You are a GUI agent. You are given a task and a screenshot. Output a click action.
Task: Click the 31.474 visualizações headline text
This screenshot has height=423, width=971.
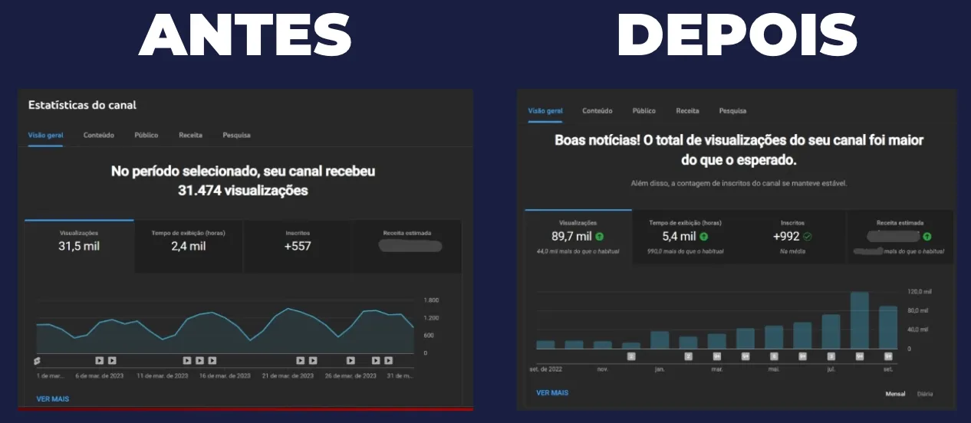coord(242,190)
